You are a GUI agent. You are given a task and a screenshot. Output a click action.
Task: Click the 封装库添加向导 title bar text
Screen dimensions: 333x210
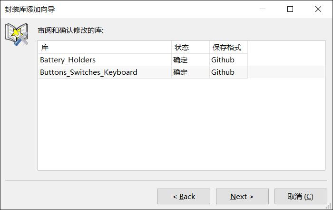click(29, 10)
